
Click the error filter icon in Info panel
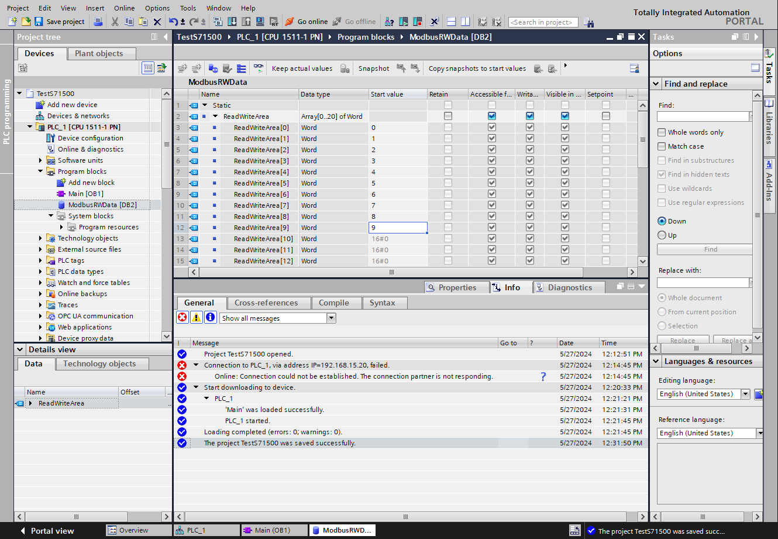click(183, 317)
